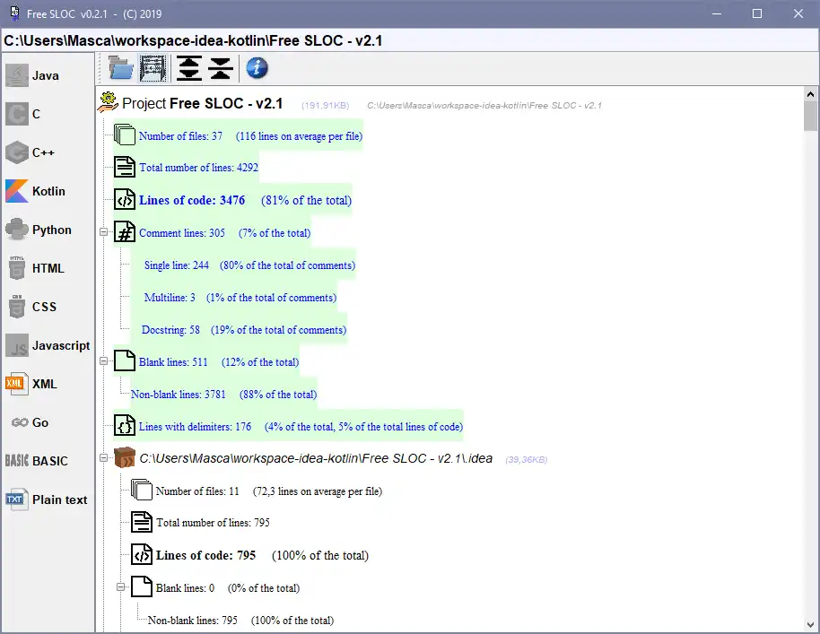Click the document icon beside 'Total number of lines: 4292'

(x=125, y=168)
